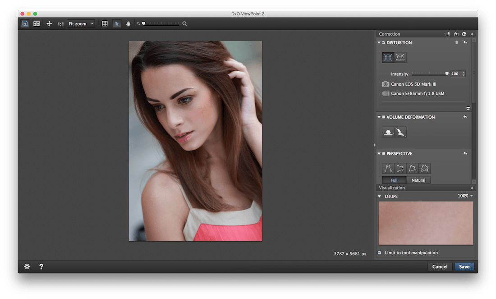Click the Canon EF85mm f/1.8 USM text

click(x=418, y=93)
